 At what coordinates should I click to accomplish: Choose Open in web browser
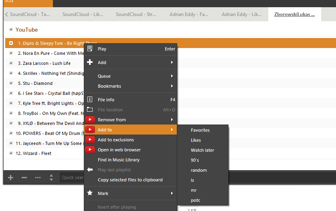click(x=130, y=150)
